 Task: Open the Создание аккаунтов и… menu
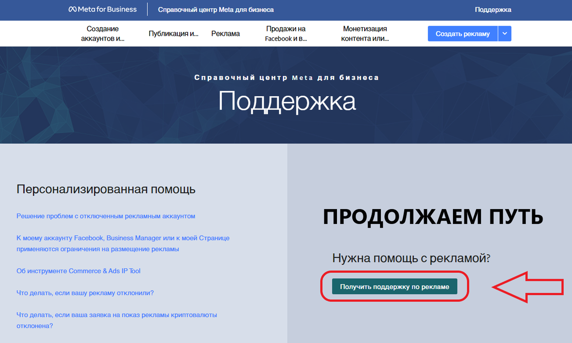click(103, 34)
